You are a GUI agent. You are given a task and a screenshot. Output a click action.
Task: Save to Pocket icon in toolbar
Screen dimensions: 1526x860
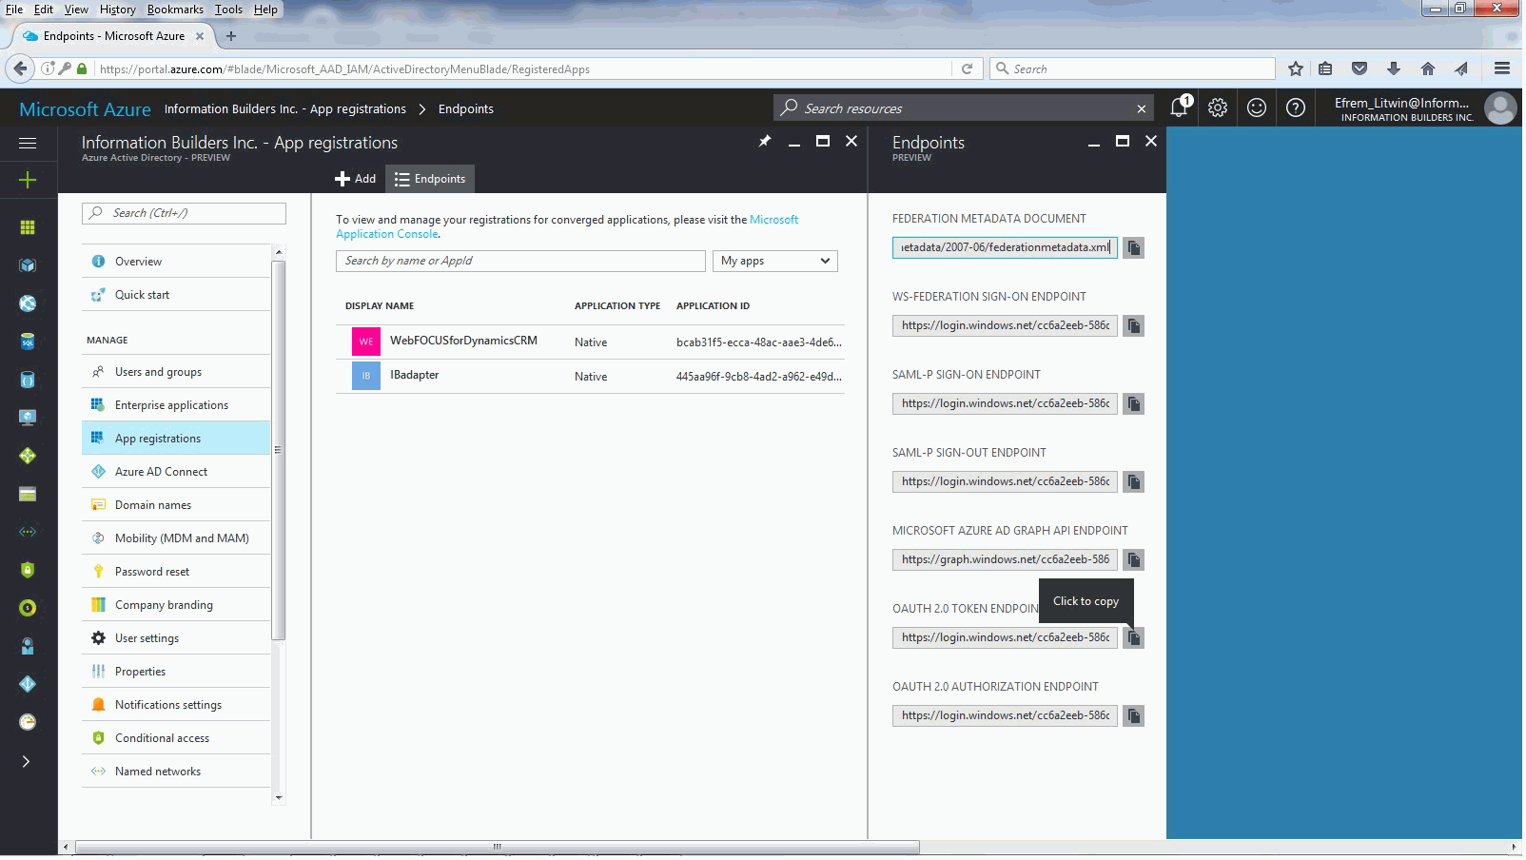(x=1360, y=68)
